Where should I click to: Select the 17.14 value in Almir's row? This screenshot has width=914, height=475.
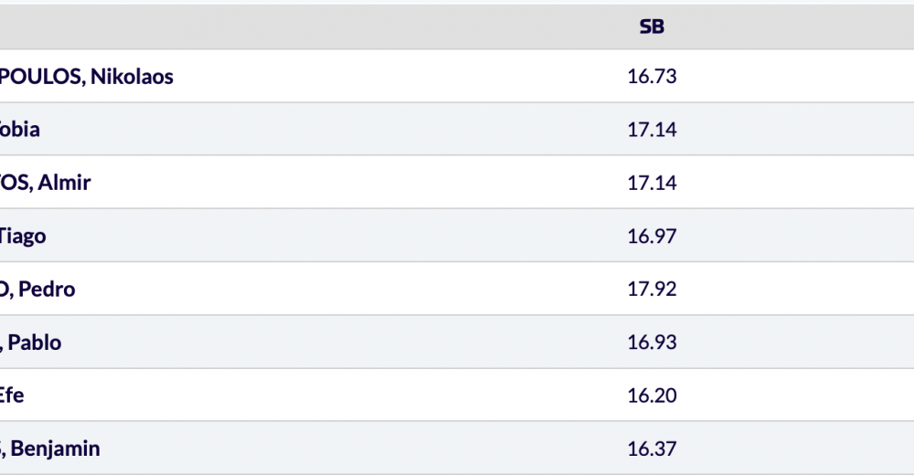coord(652,183)
